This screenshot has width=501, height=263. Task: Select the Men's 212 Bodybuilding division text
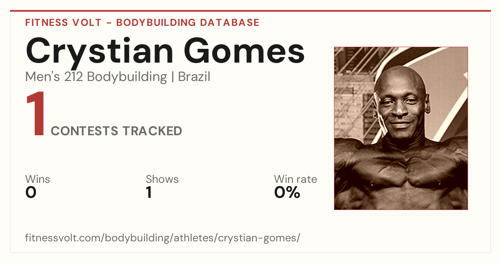click(96, 77)
